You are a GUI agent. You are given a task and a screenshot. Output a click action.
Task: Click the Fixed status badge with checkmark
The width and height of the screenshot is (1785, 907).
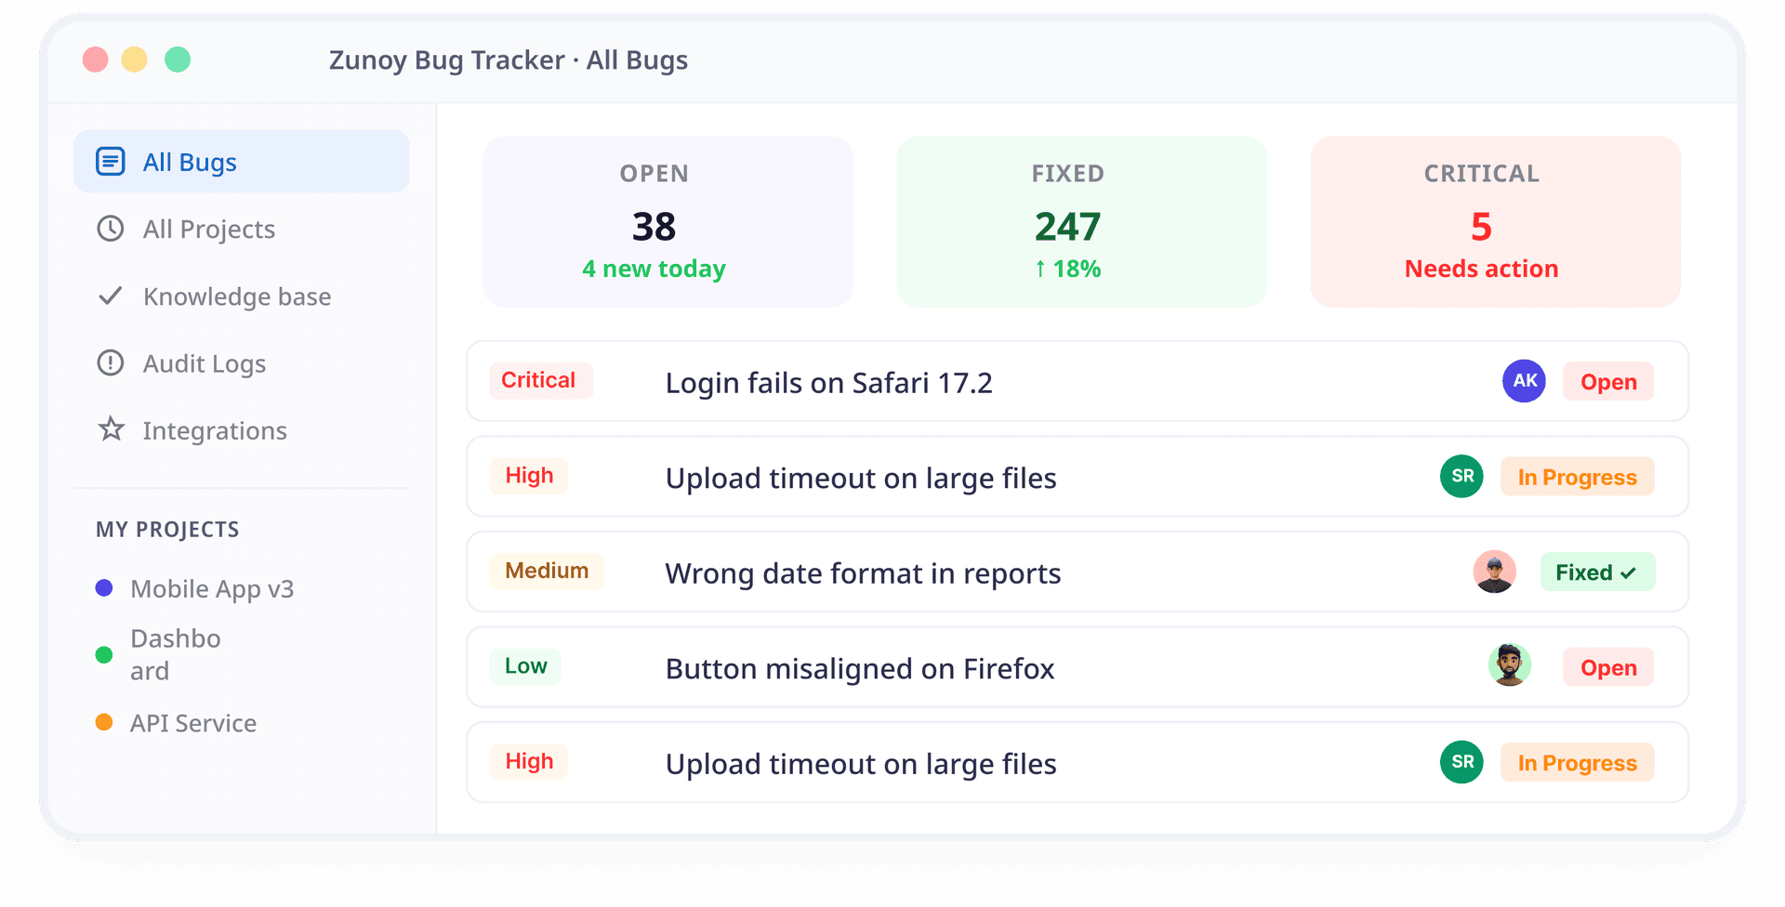(x=1598, y=572)
